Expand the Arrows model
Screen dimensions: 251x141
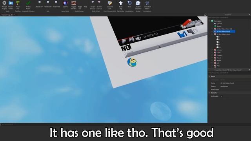[x=212, y=50]
